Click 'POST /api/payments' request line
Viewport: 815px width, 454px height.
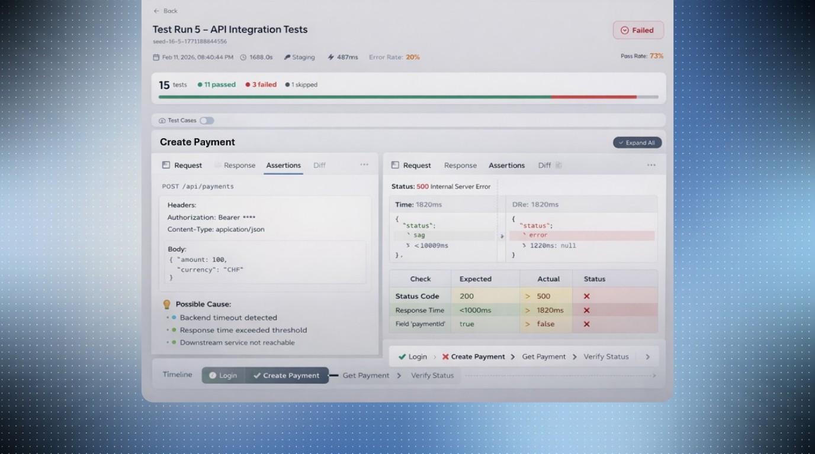click(x=198, y=186)
